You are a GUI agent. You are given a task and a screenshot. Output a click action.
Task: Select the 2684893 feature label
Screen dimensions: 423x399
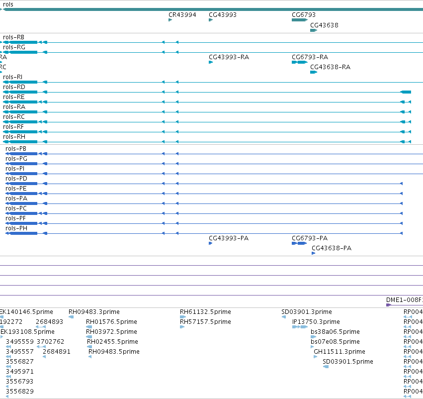coord(49,322)
